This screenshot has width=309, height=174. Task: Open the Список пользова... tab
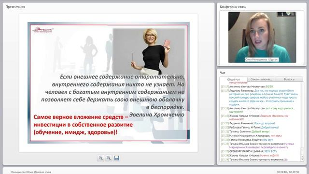coord(261,79)
